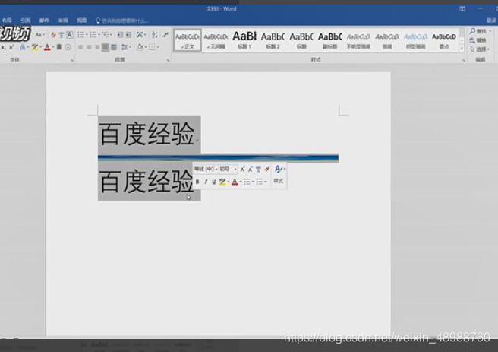This screenshot has width=498, height=352.
Task: Toggle Show/Hide paragraph marks
Action: point(165,35)
